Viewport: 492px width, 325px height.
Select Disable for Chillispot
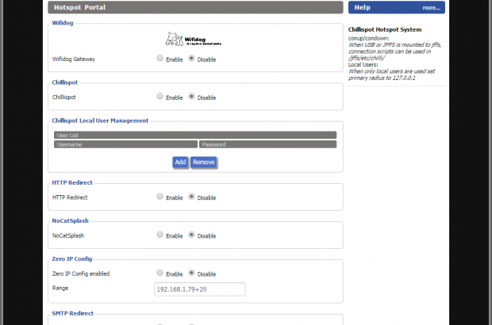[x=191, y=97]
